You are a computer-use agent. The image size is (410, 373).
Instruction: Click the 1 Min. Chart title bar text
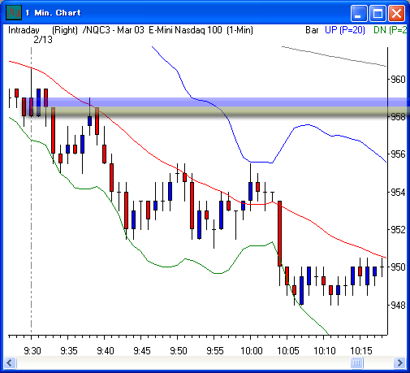pyautogui.click(x=54, y=13)
